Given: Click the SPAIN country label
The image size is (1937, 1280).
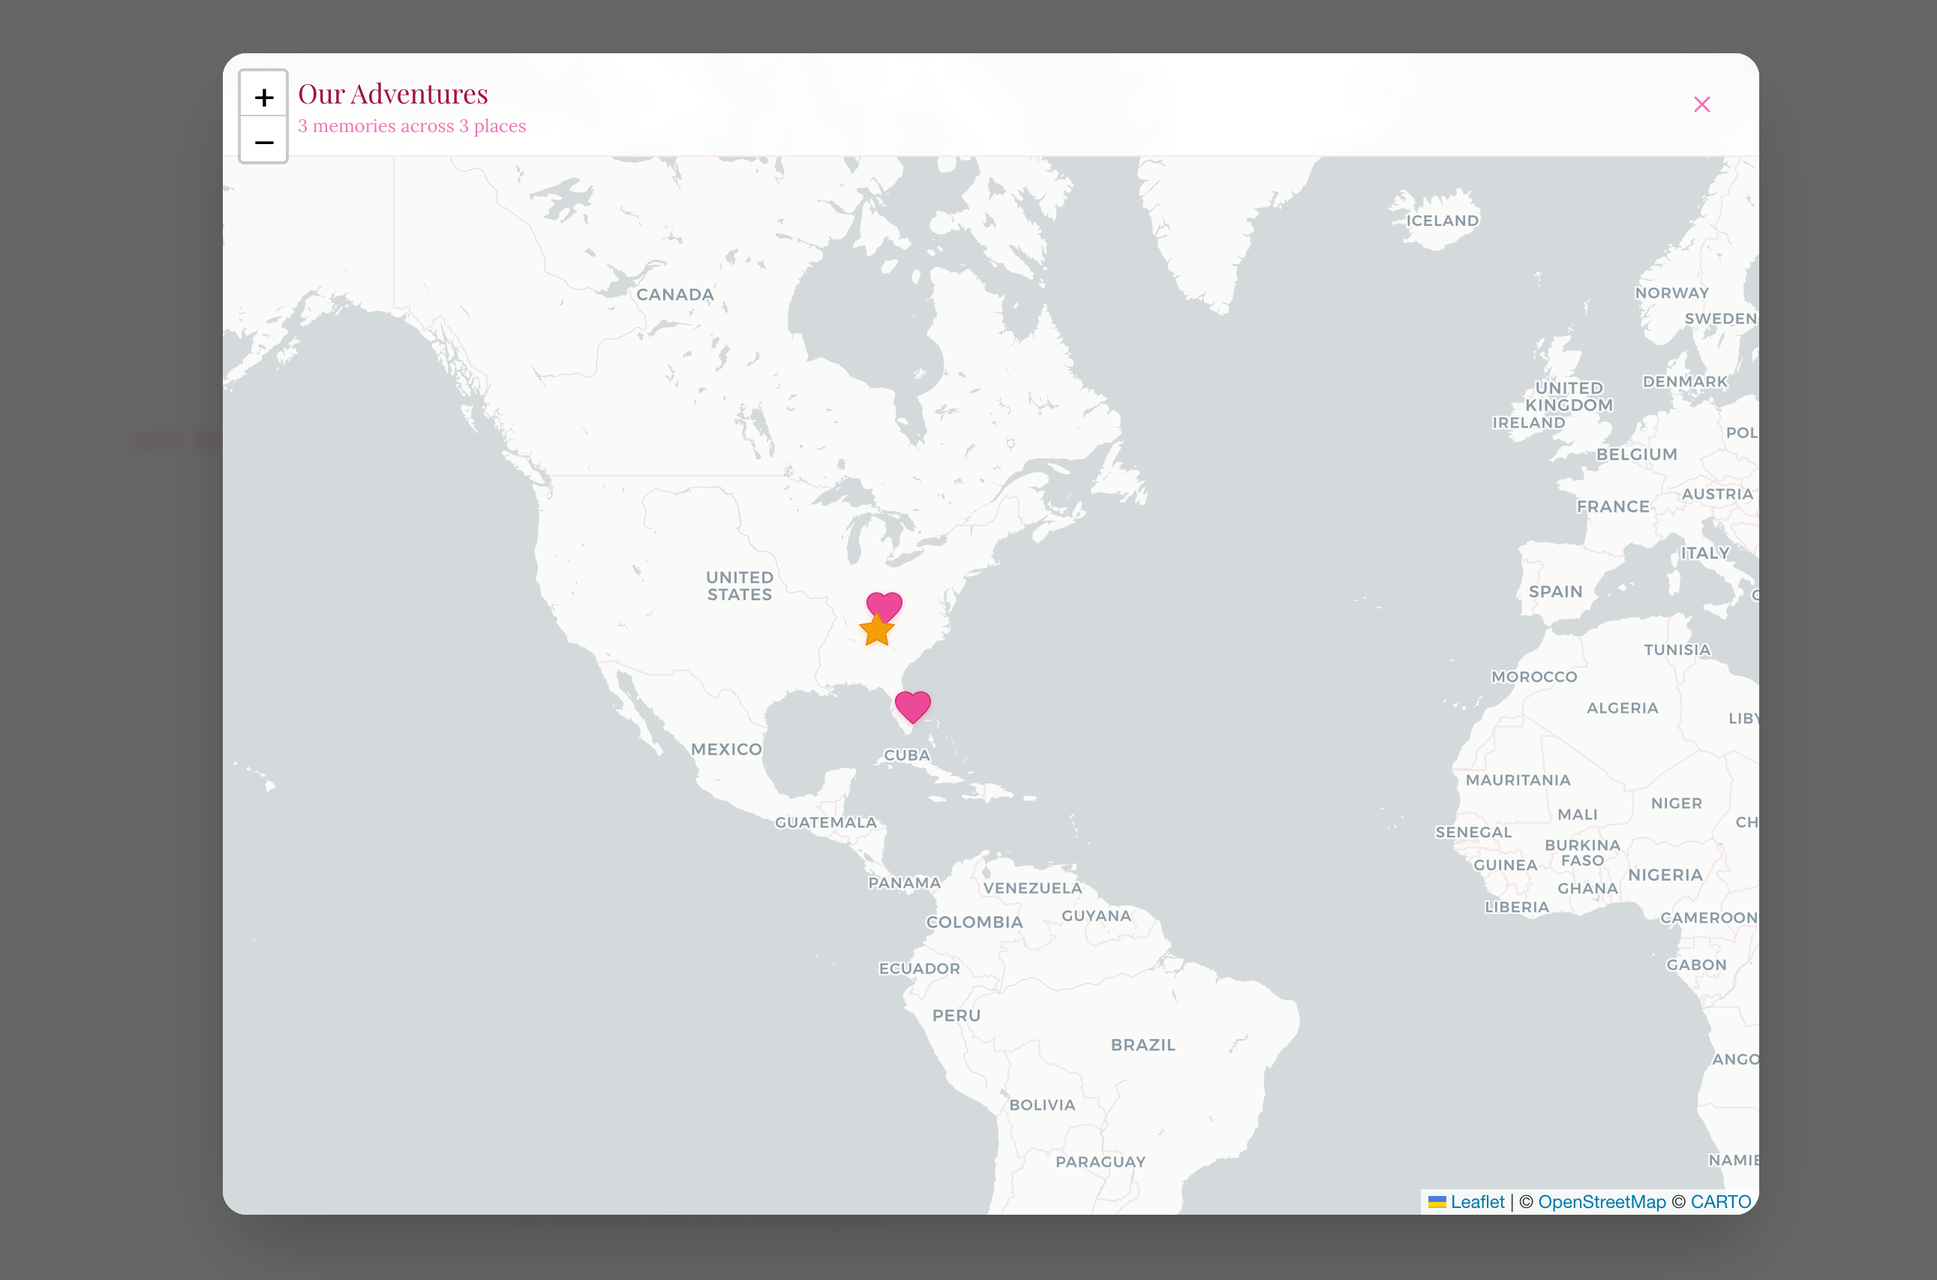Looking at the screenshot, I should [x=1555, y=592].
